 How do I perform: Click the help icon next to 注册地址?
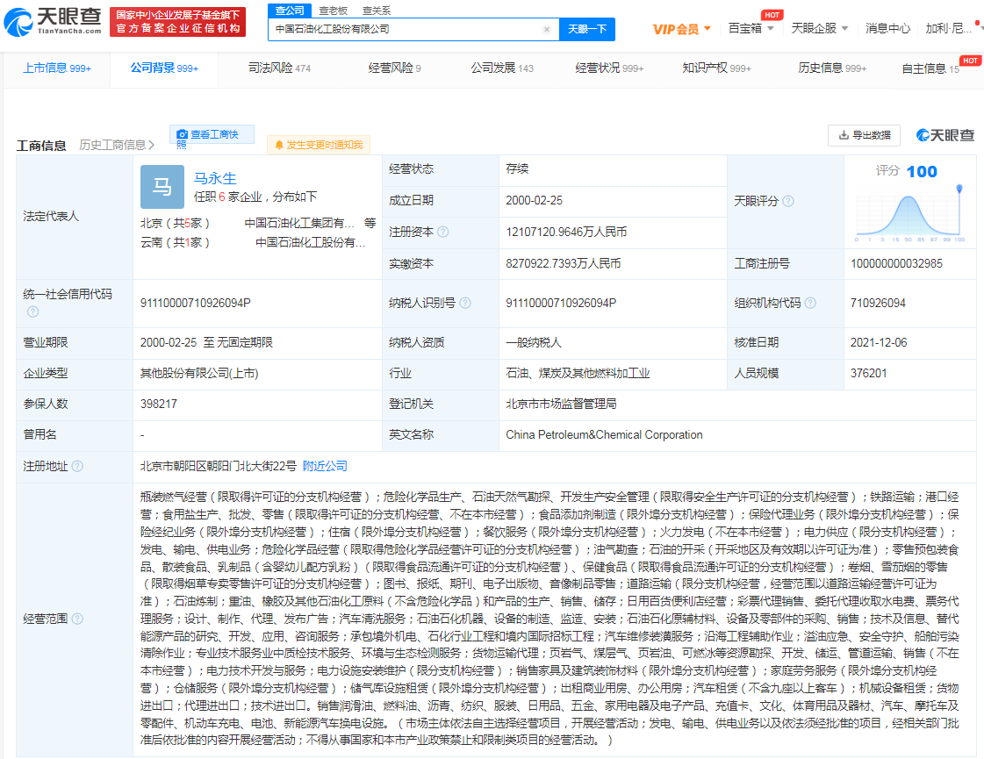[x=77, y=466]
